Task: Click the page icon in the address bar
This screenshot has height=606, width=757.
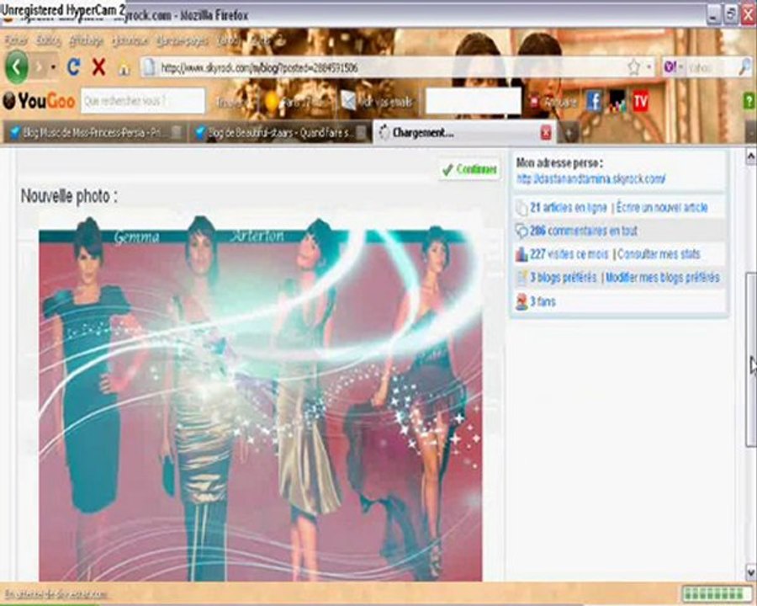Action: click(x=150, y=67)
